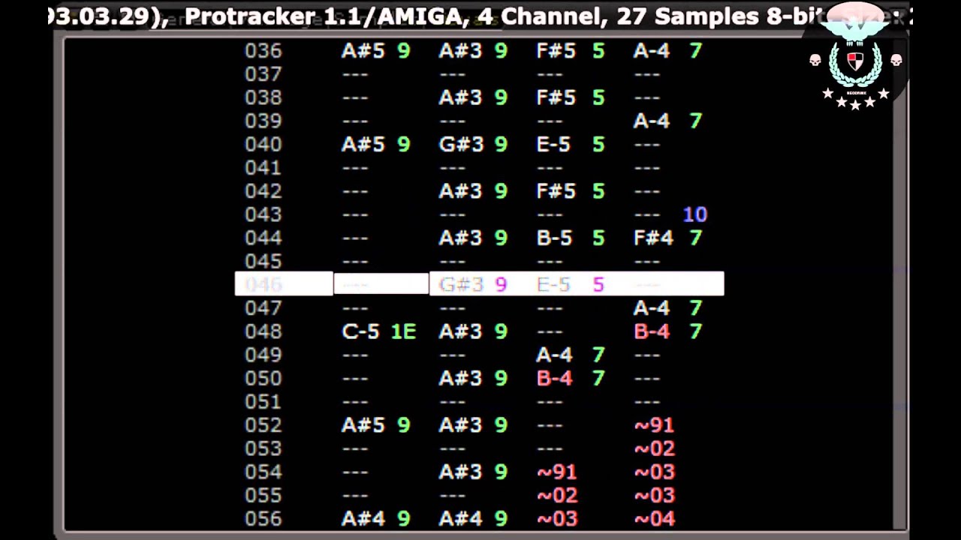Click A-4 note in row 047
This screenshot has width=961, height=540.
[x=652, y=307]
